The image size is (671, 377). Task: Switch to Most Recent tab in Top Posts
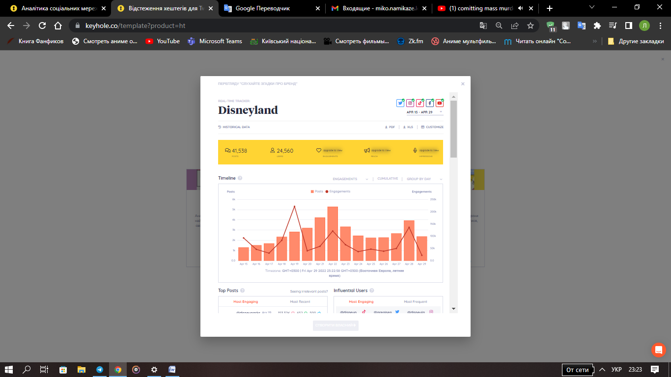point(301,302)
